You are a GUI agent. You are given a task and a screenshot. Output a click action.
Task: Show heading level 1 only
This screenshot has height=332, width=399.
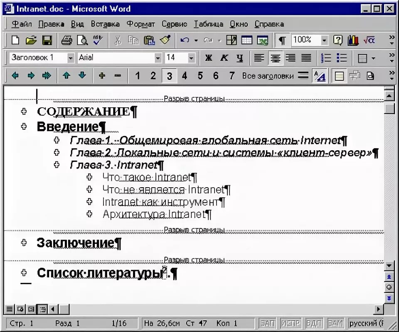[138, 76]
